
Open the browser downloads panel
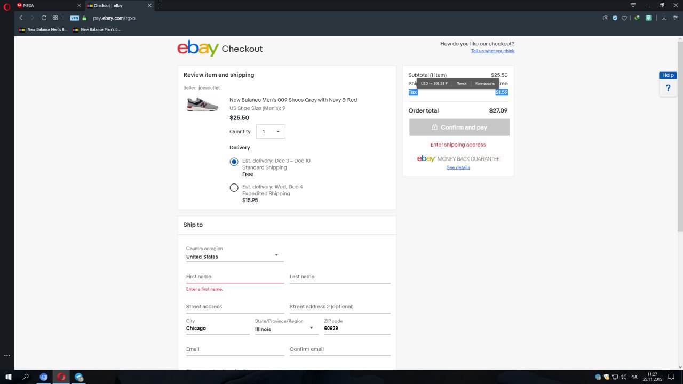(664, 18)
